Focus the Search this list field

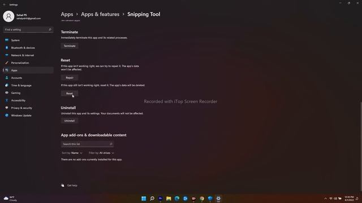[87, 144]
